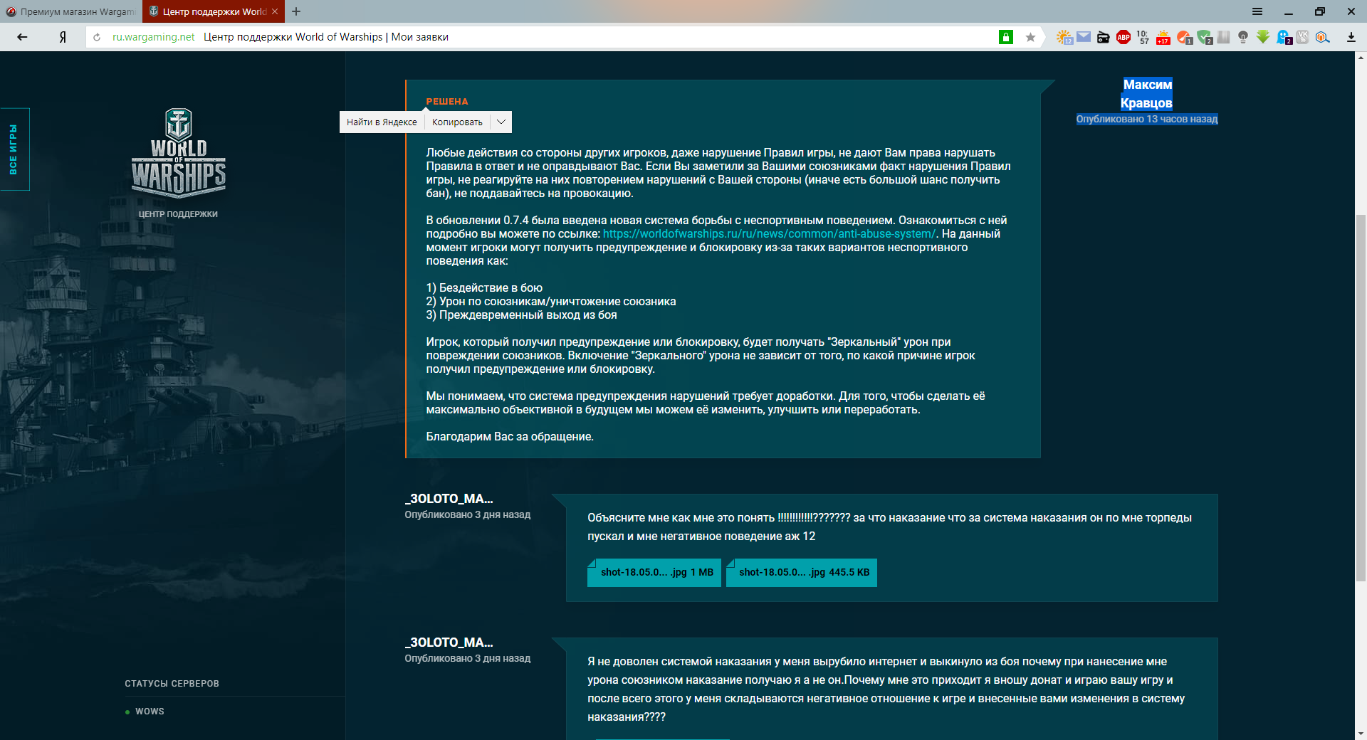The height and width of the screenshot is (740, 1367).
Task: Open the green shield Adguard extension
Action: [x=1205, y=37]
